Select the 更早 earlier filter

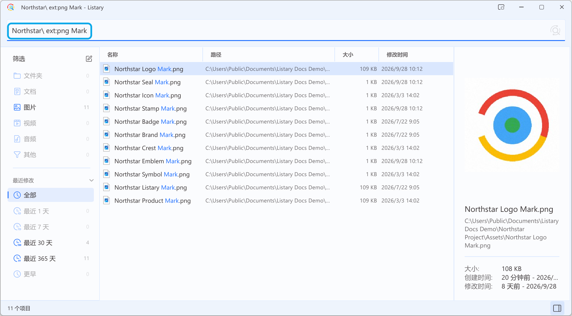coord(51,274)
